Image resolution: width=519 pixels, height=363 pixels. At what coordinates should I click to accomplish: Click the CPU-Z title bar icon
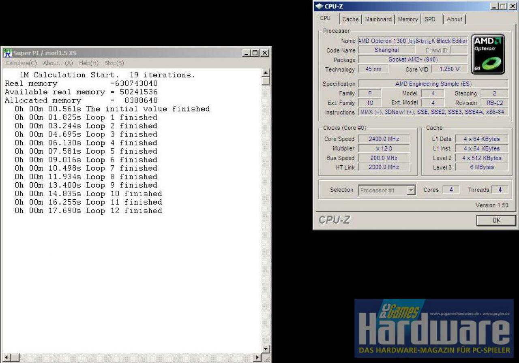point(319,6)
